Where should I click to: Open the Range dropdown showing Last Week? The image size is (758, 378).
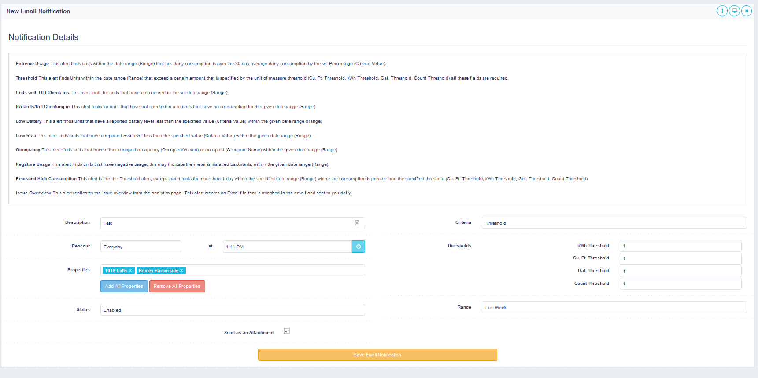tap(614, 307)
